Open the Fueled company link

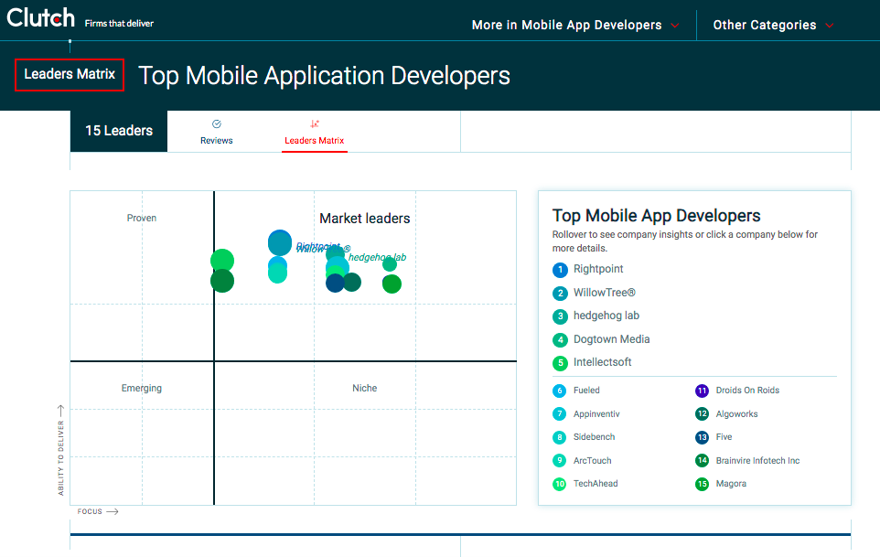586,391
